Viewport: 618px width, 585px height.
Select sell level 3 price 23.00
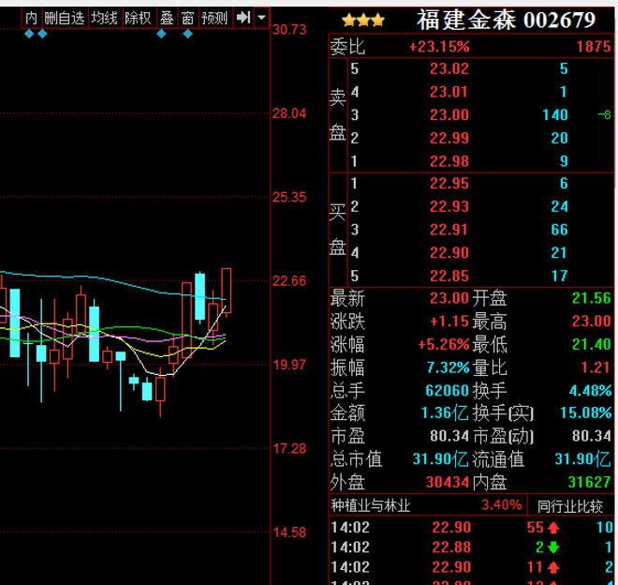click(449, 115)
